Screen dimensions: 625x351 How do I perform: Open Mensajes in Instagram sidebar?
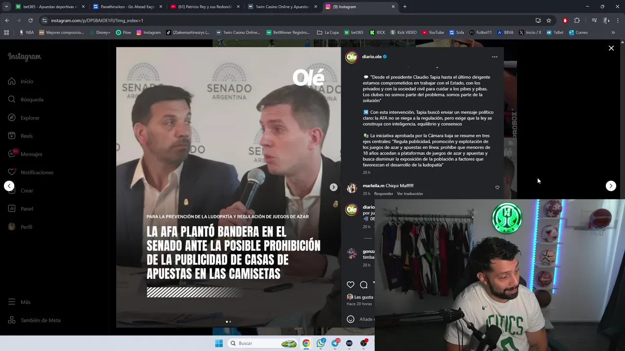coord(25,154)
